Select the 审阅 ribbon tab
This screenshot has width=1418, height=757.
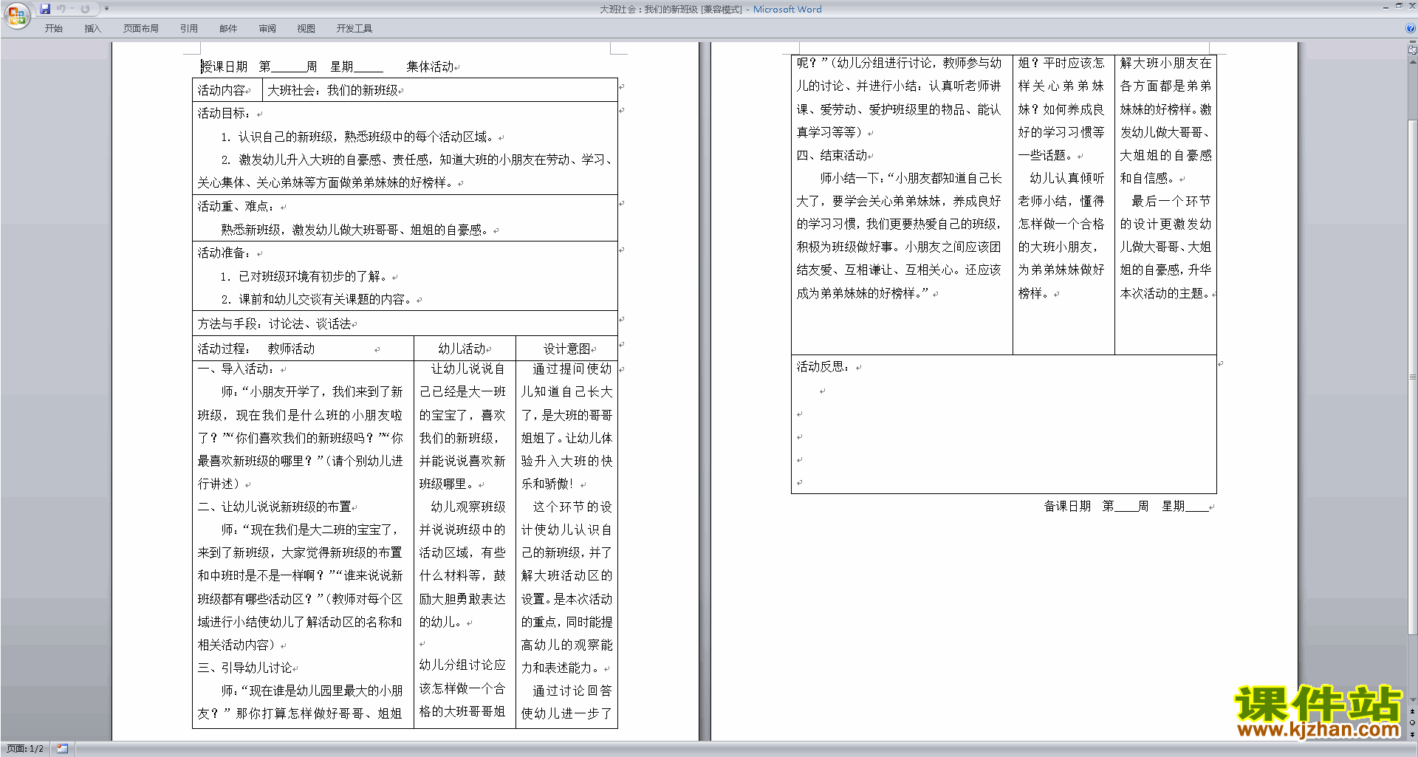pos(267,28)
